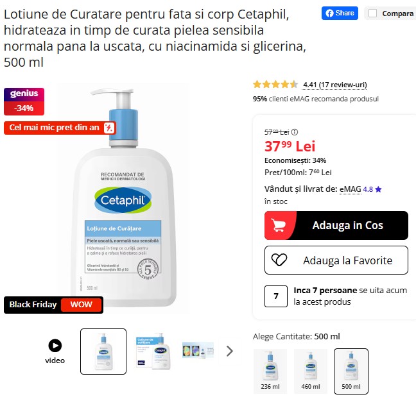Click the Black Friday WOW badge
This screenshot has width=416, height=399.
pos(53,305)
